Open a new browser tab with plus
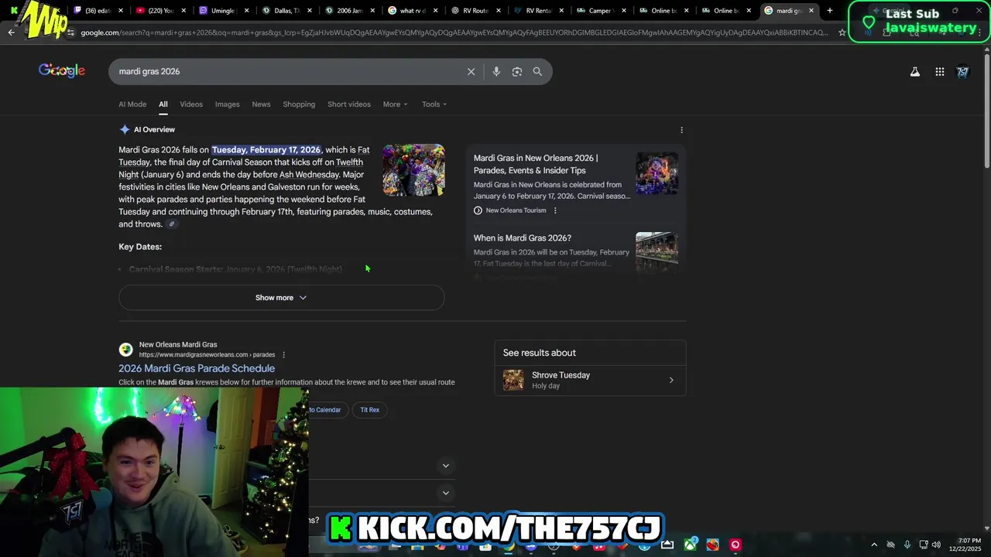The image size is (991, 557). coord(829,11)
